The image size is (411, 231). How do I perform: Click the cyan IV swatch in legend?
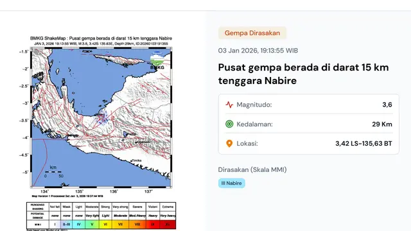click(78, 225)
